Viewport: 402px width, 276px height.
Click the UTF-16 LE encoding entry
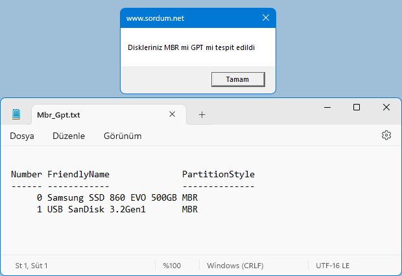[x=333, y=266]
